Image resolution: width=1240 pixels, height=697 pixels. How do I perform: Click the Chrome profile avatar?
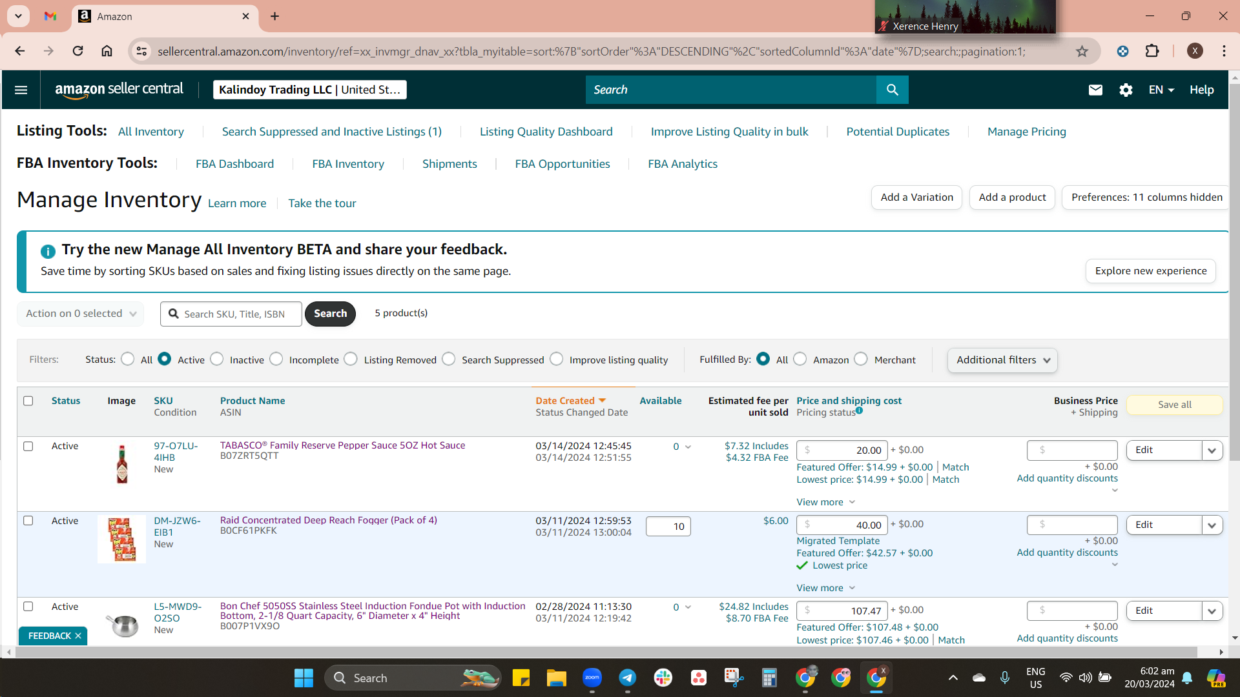(1195, 51)
